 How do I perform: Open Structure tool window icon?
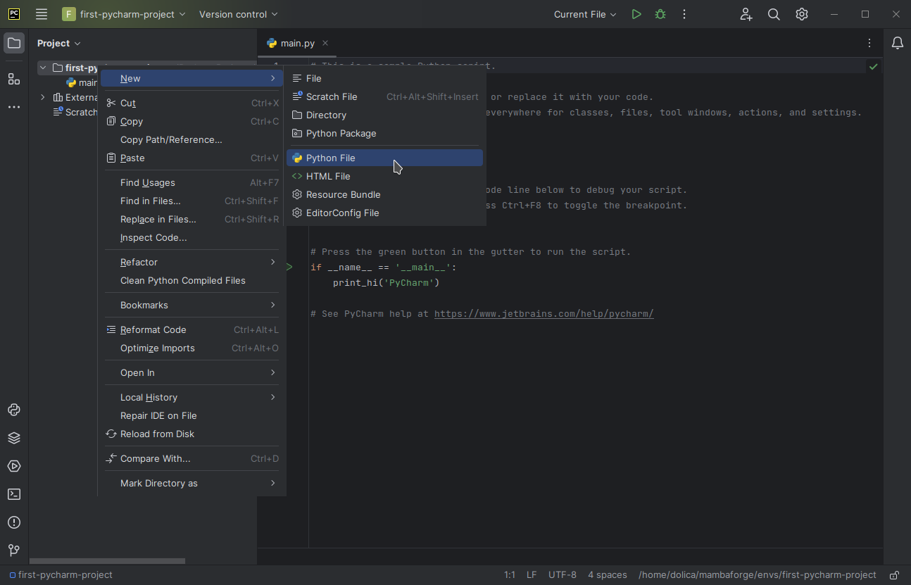click(14, 79)
